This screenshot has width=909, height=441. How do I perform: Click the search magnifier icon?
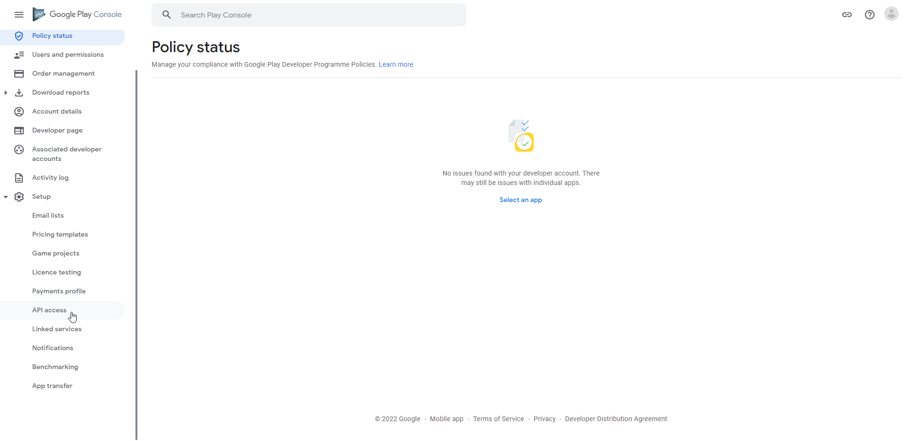pyautogui.click(x=167, y=15)
